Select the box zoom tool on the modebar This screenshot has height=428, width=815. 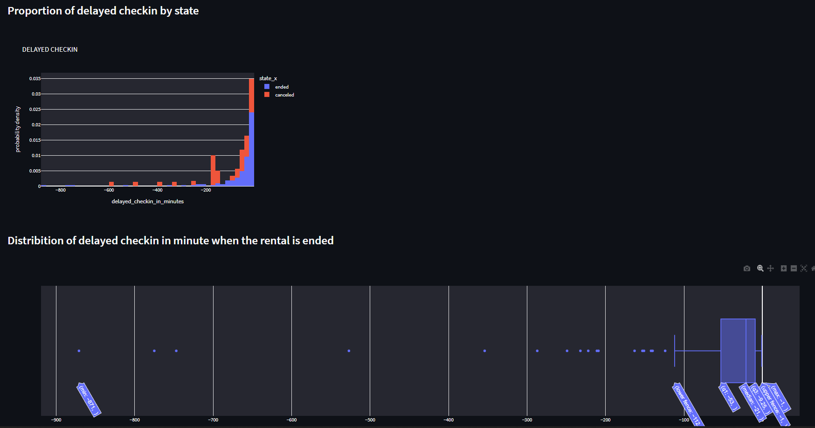760,269
